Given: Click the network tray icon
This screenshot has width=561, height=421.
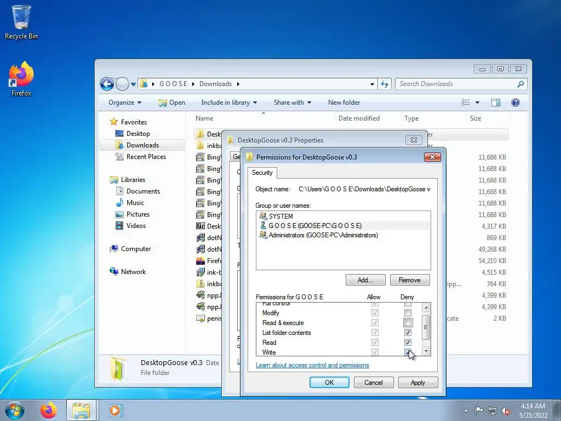Looking at the screenshot, I should point(493,411).
